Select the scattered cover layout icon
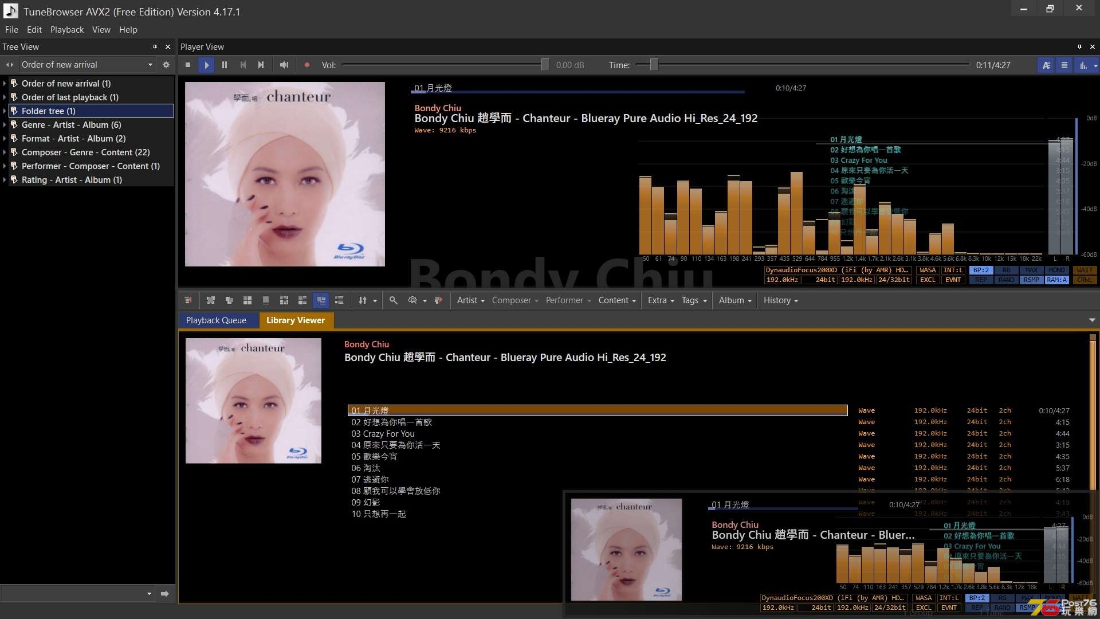 point(211,300)
